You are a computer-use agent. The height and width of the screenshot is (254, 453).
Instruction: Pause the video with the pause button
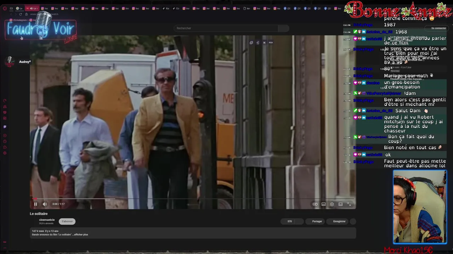click(x=35, y=204)
